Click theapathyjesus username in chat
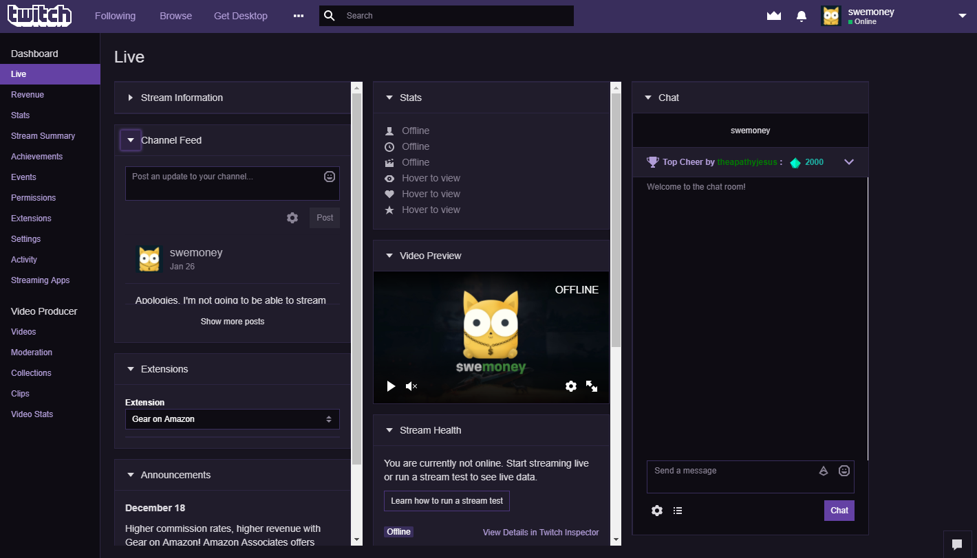977x558 pixels. click(x=747, y=162)
